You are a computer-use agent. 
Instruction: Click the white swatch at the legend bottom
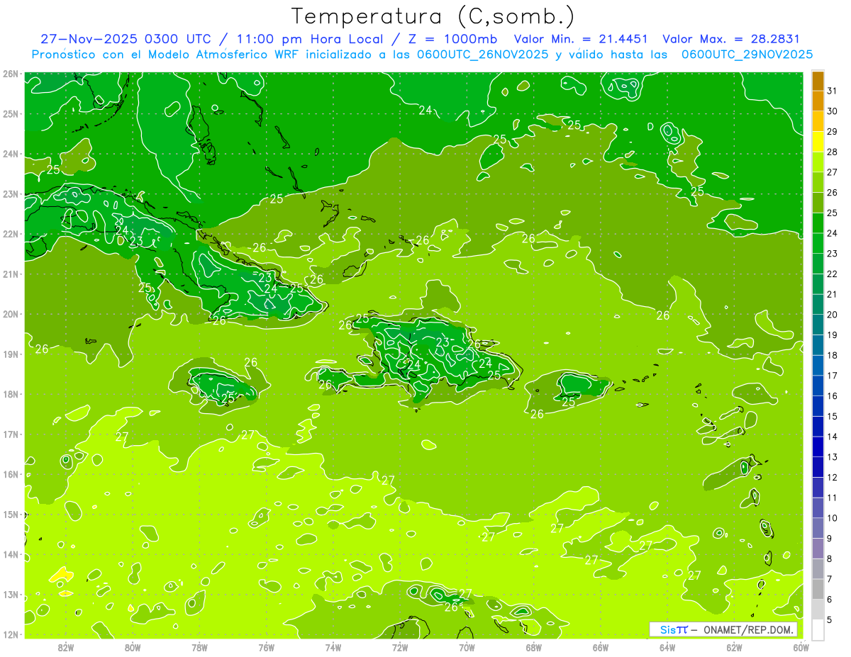point(818,629)
